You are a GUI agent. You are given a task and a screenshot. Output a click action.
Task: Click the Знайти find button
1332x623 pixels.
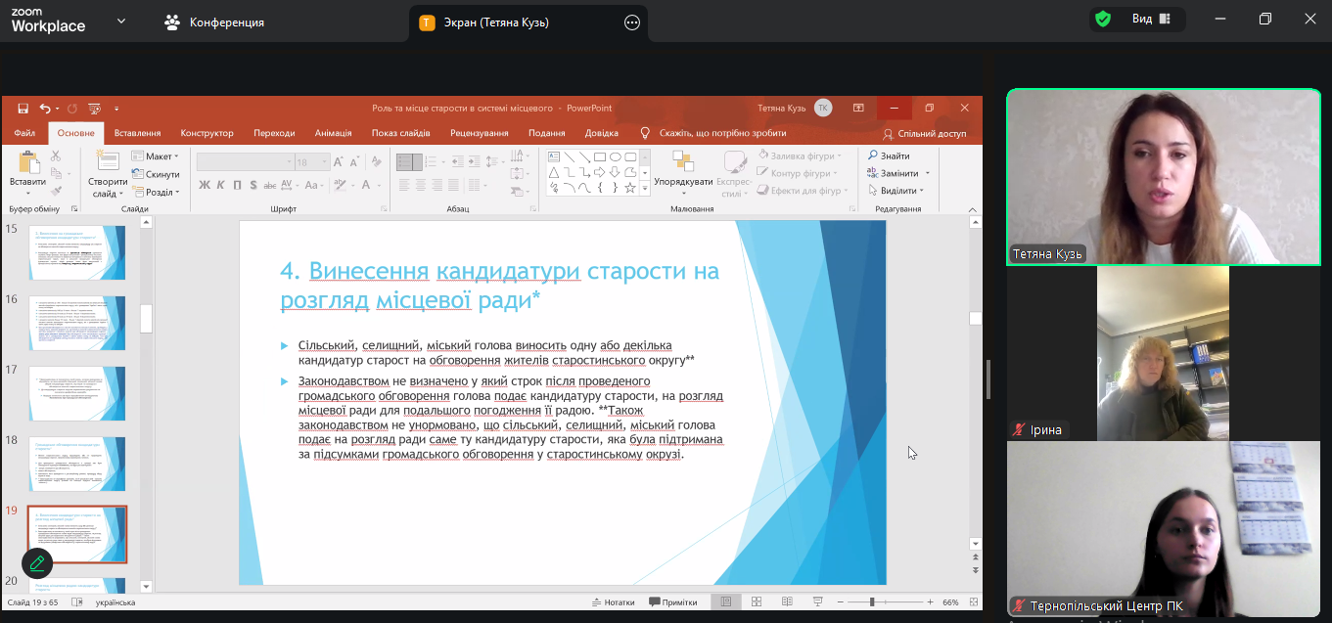889,156
